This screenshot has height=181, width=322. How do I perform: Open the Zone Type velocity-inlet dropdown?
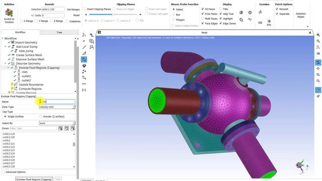[57, 107]
